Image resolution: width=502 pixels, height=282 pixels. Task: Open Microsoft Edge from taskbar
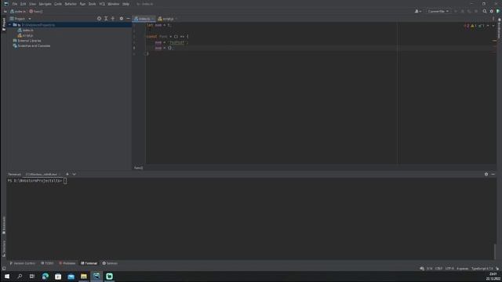pyautogui.click(x=45, y=277)
